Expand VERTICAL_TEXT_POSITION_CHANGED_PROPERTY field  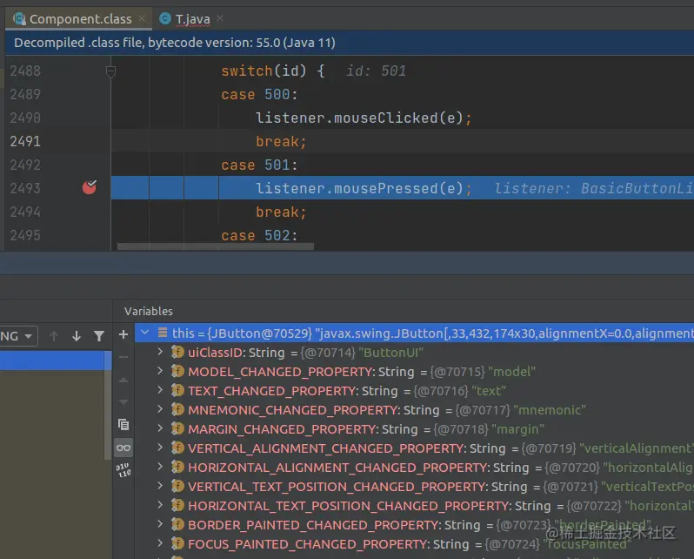point(160,486)
